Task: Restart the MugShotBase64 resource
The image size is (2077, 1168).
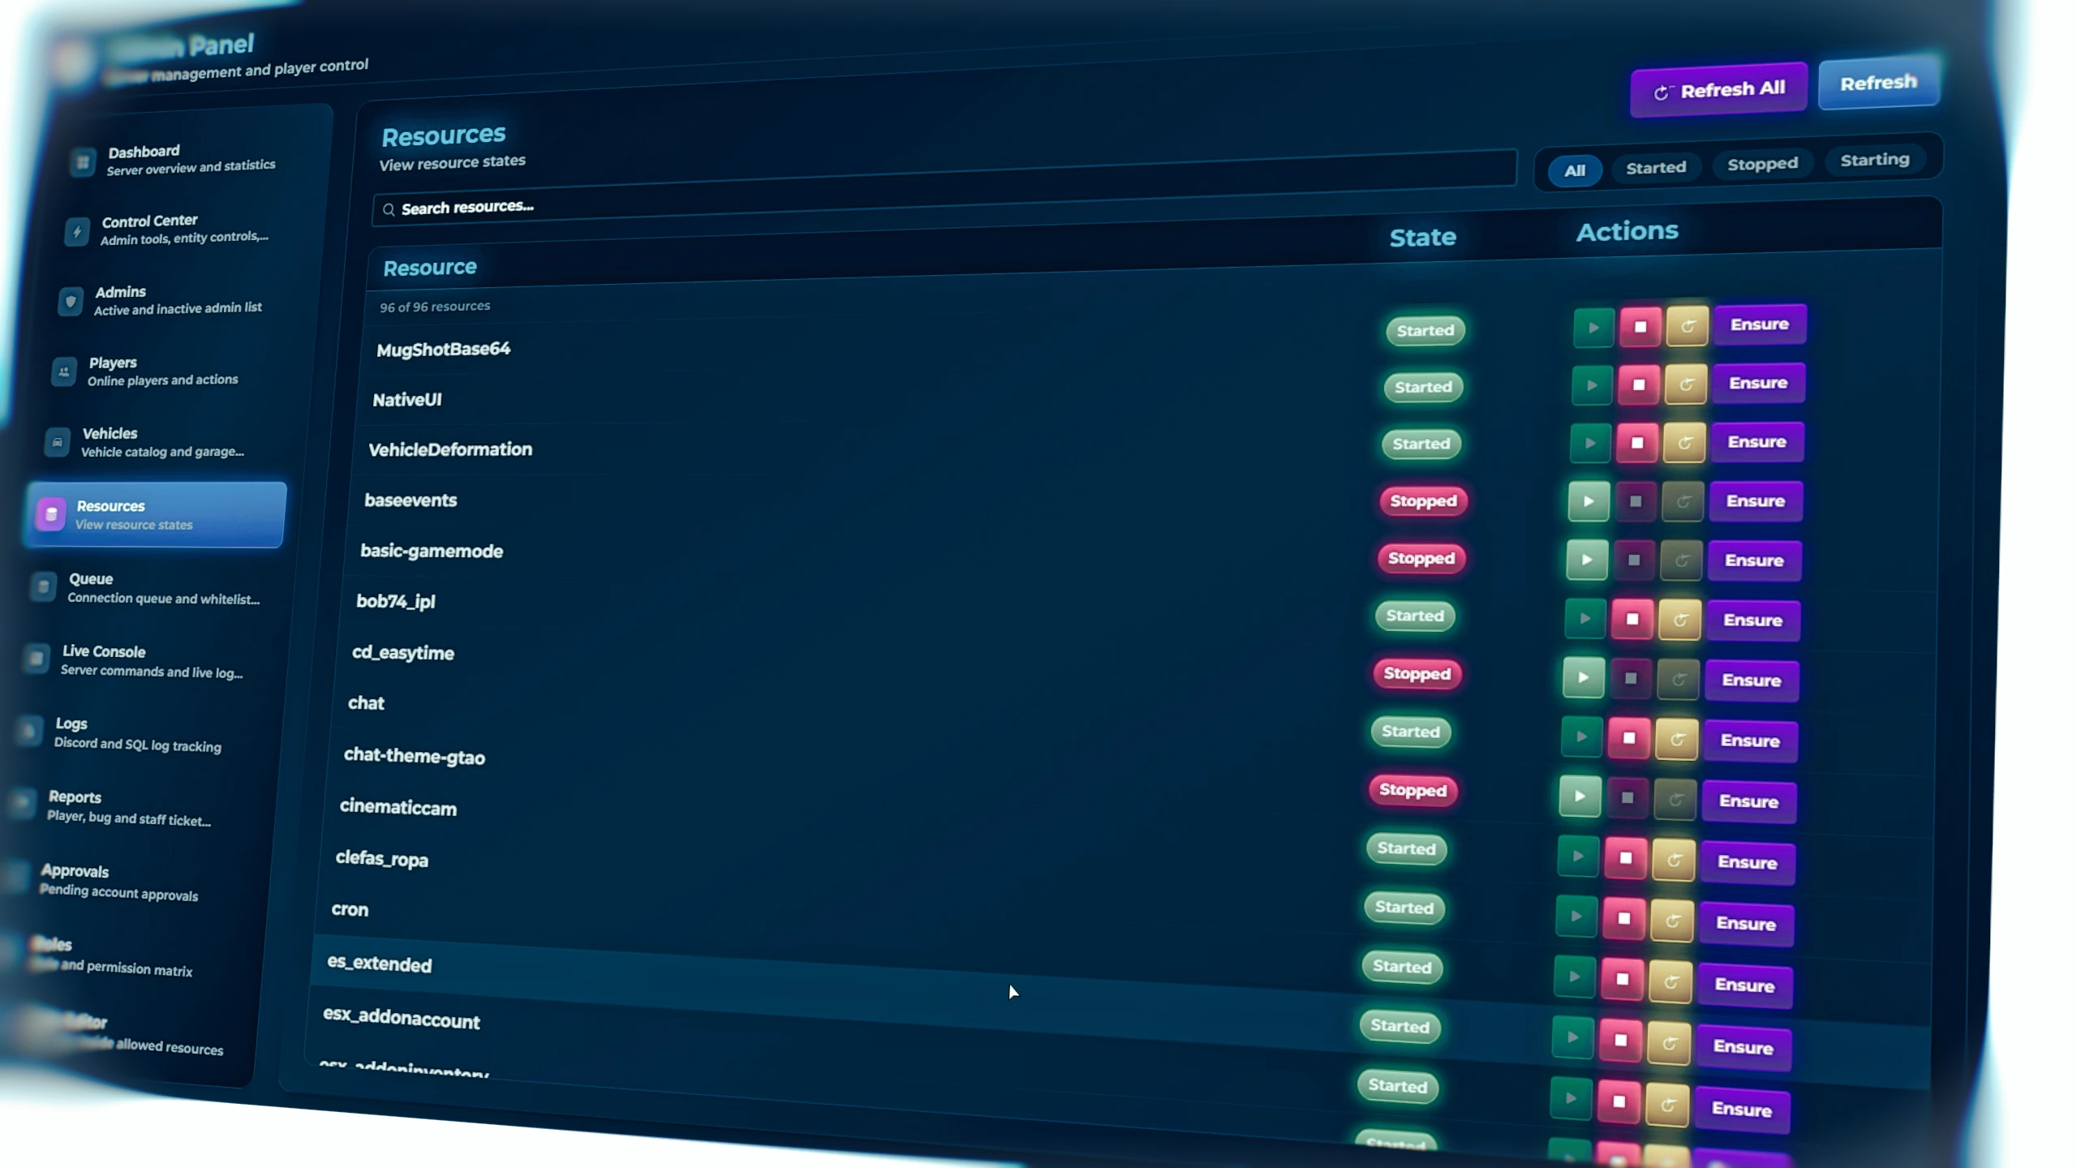Action: click(x=1688, y=325)
